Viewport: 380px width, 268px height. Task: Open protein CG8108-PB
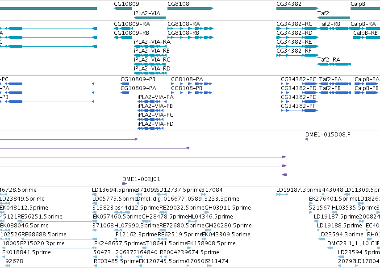(x=187, y=88)
